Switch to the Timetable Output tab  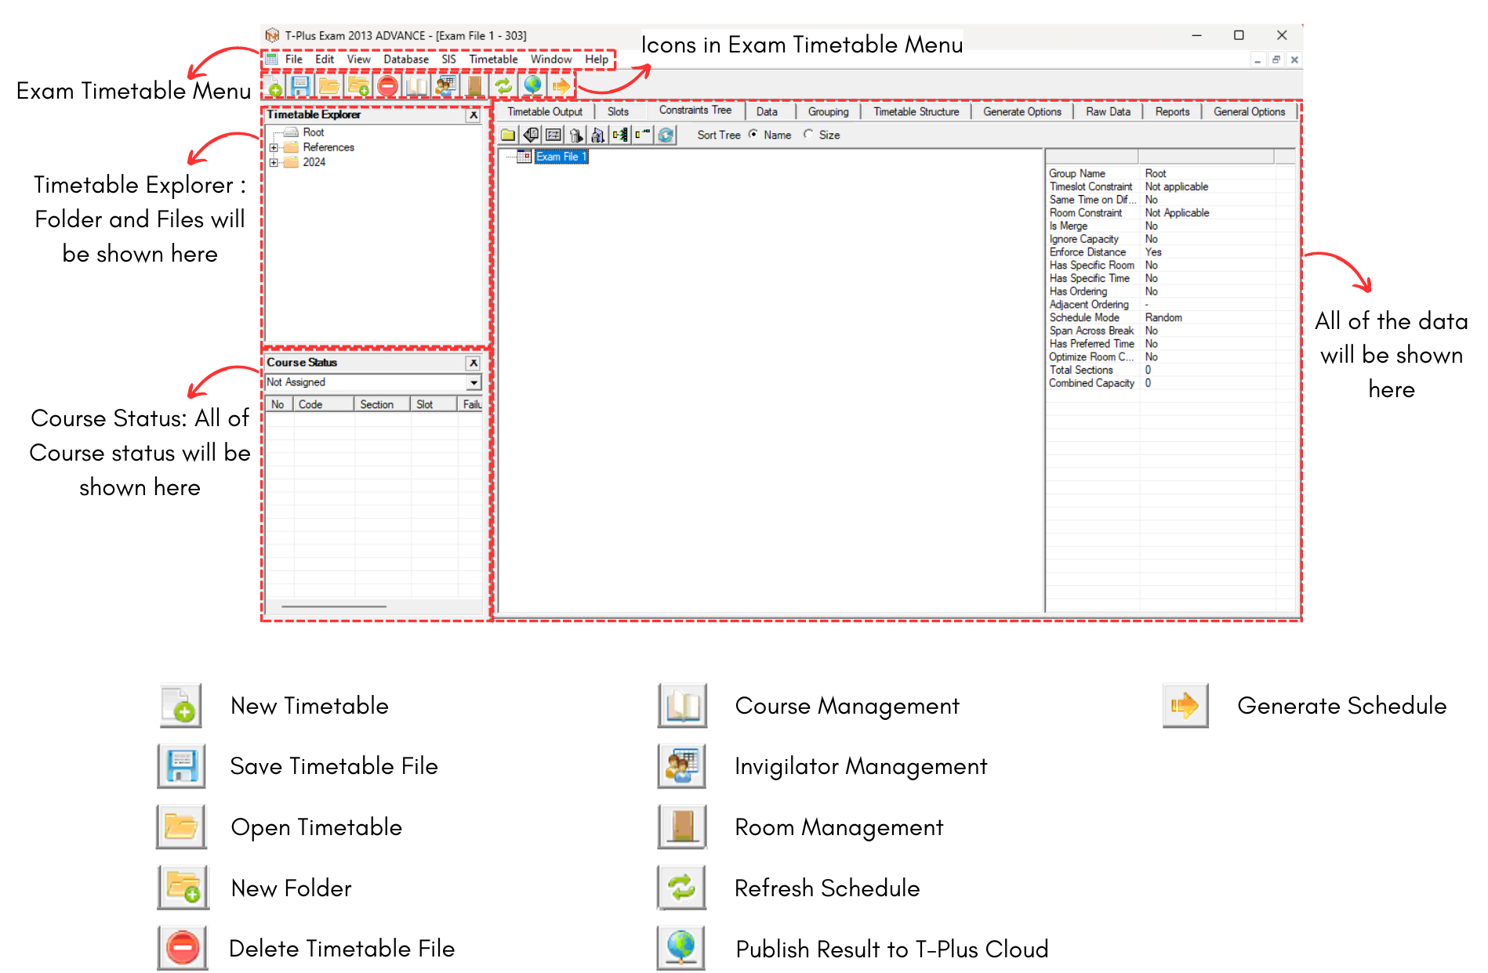click(544, 112)
